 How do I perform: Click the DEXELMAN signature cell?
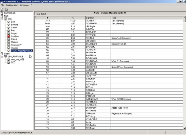(x=98, y=58)
